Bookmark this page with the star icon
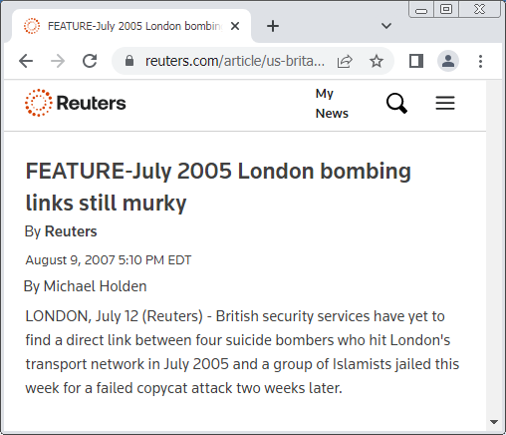Viewport: 506px width, 435px height. coord(377,61)
